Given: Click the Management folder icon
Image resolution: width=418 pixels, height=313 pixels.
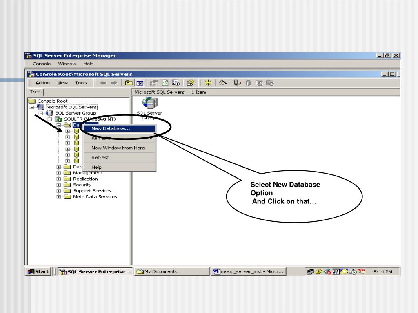Looking at the screenshot, I should click(x=67, y=173).
